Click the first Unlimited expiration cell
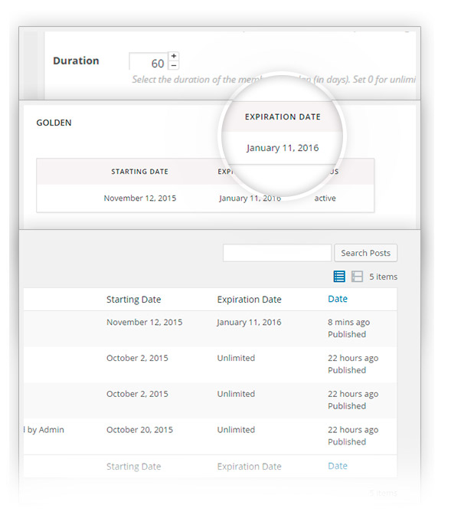 tap(236, 358)
